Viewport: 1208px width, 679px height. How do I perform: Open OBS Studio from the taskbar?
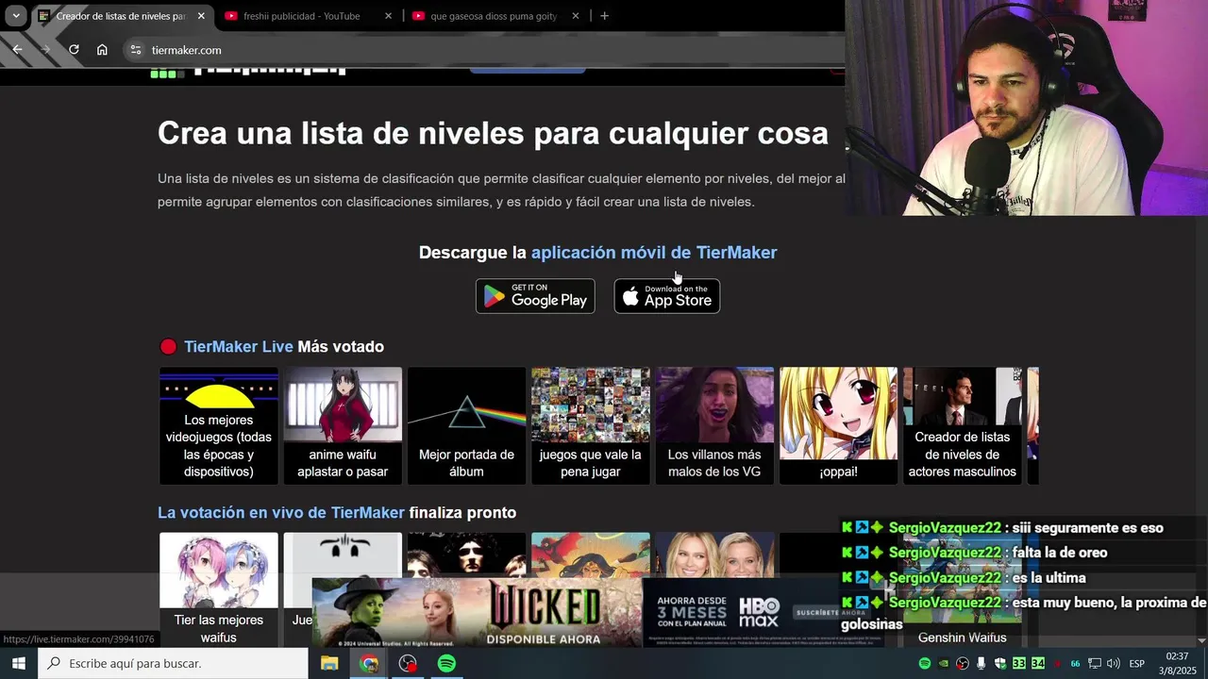408,664
